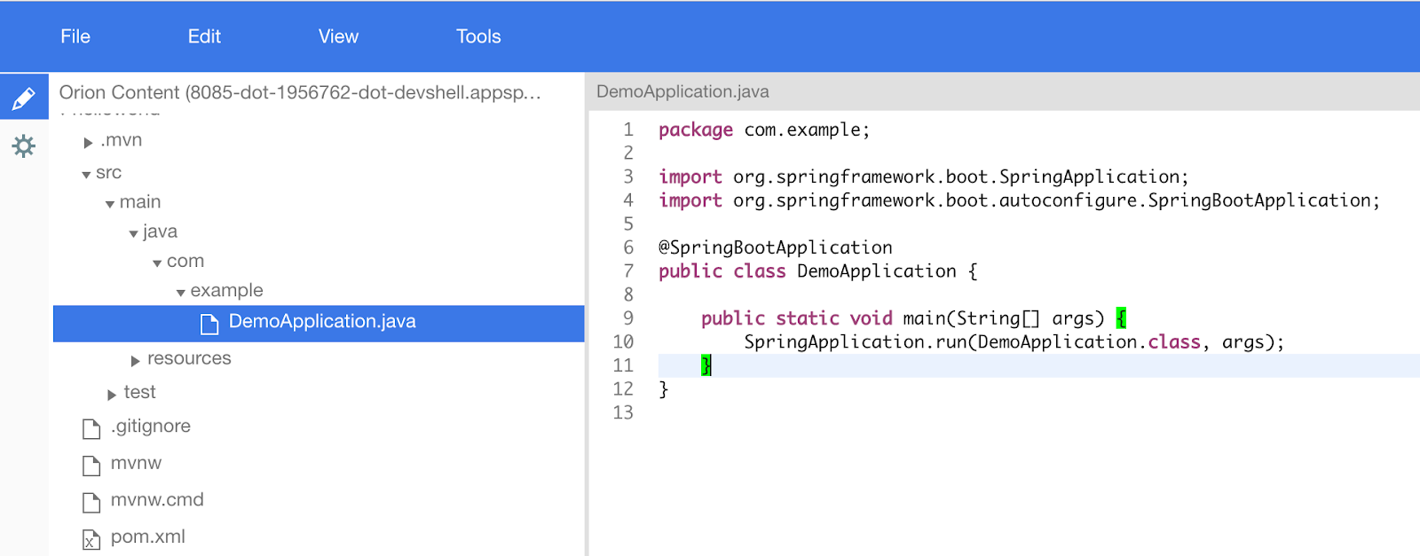Open the File menu
Viewport: 1420px width, 556px height.
coord(75,36)
